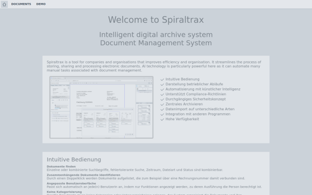The width and height of the screenshot is (312, 195).
Task: Click the 'Angepasste Benutzeroberfläche' subheading
Action: [71, 184]
